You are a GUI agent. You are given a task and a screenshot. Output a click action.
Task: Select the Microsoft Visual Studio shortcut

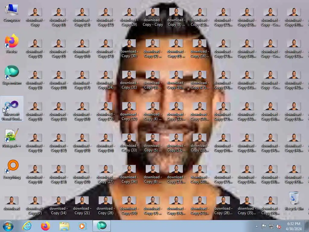click(x=12, y=109)
